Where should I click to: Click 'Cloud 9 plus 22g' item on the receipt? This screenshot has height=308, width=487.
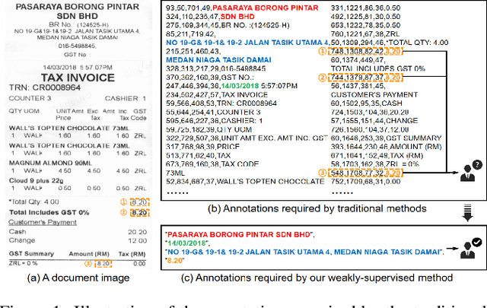36,181
